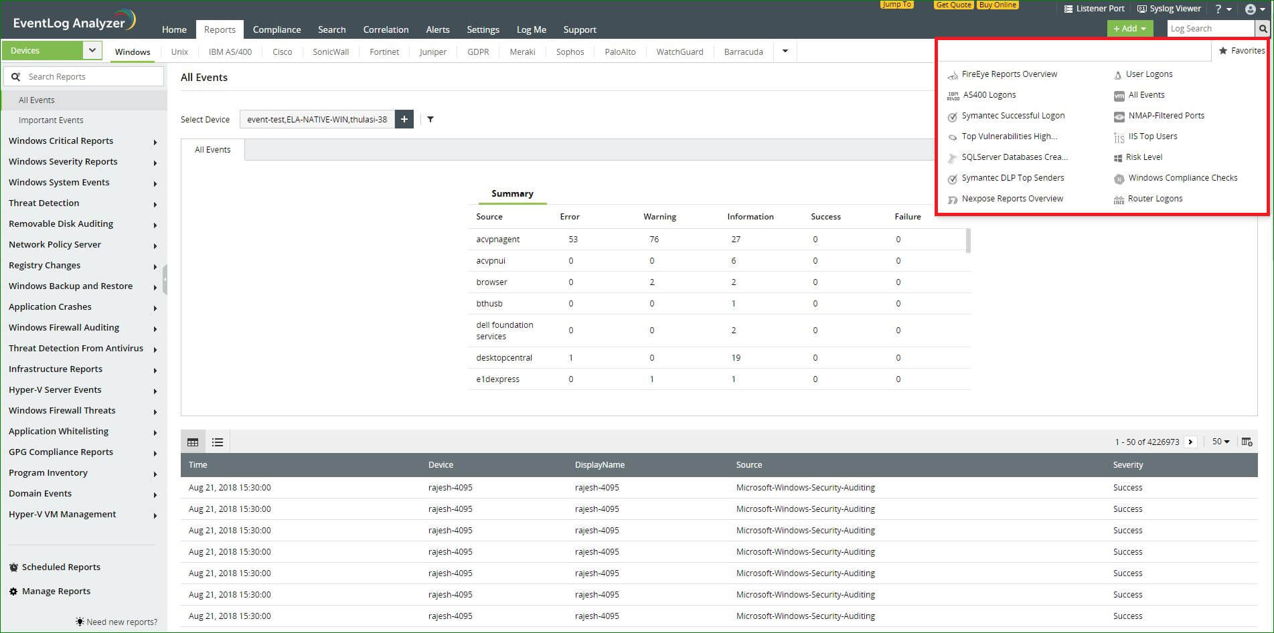This screenshot has width=1274, height=633.
Task: Click the Symantec DLP Top Senders icon
Action: [953, 179]
